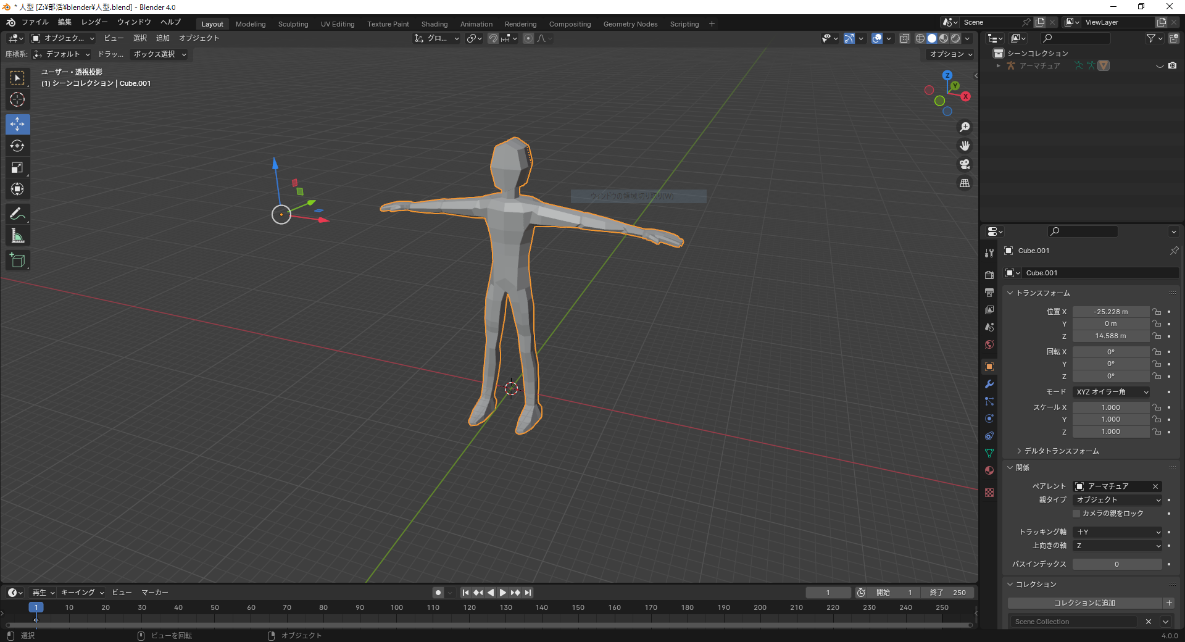
Task: Open the レンダー menu
Action: click(94, 22)
